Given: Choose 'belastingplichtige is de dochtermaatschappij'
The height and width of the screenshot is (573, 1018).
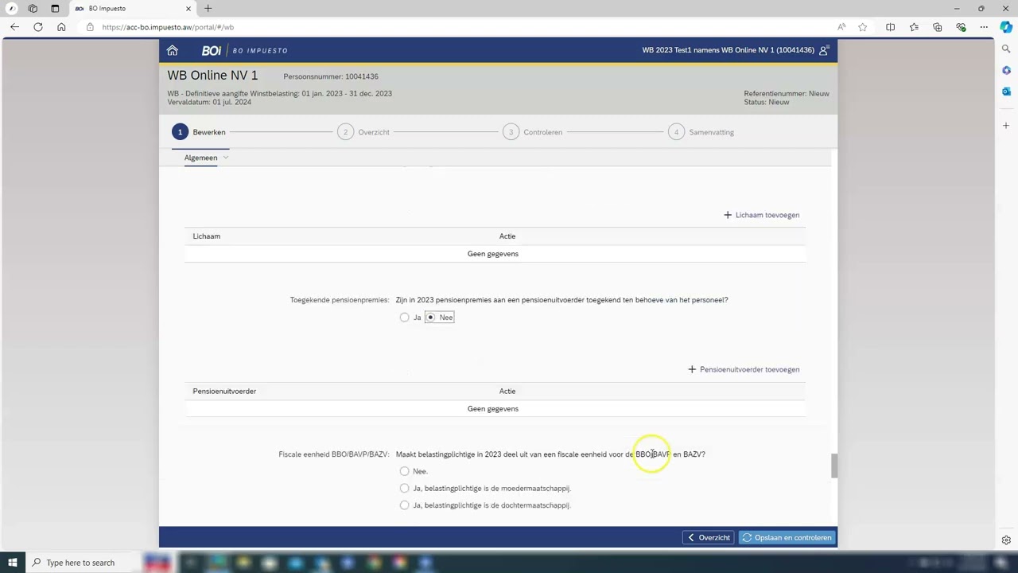Looking at the screenshot, I should click(x=405, y=505).
